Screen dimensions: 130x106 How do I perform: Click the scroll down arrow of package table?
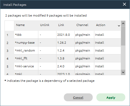(x=123, y=72)
